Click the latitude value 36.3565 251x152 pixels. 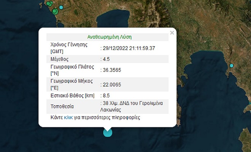click(112, 70)
